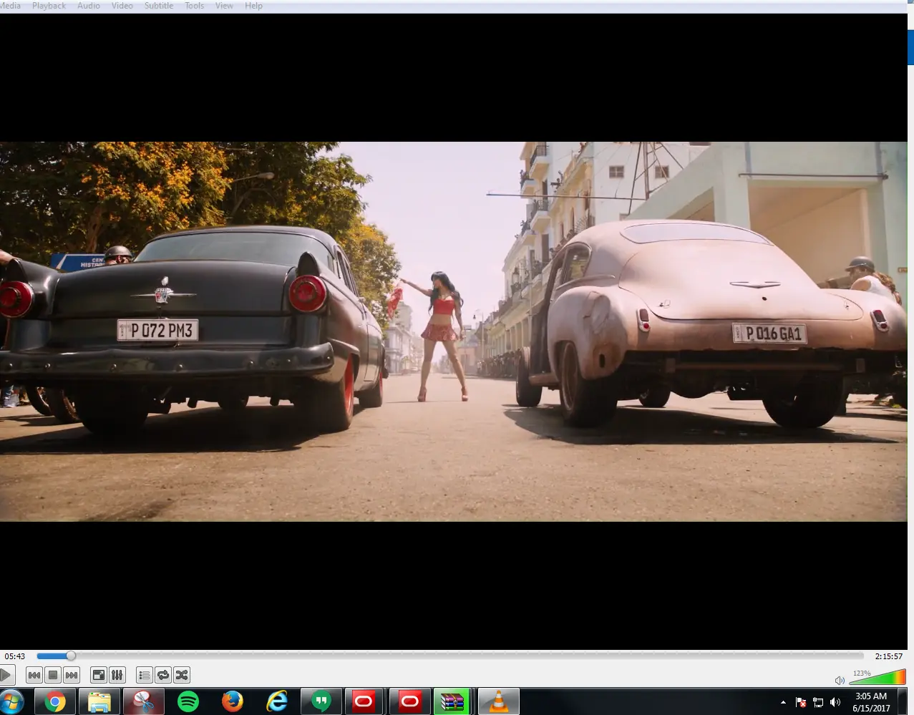The height and width of the screenshot is (715, 914).
Task: Show the playlist panel
Action: [145, 675]
